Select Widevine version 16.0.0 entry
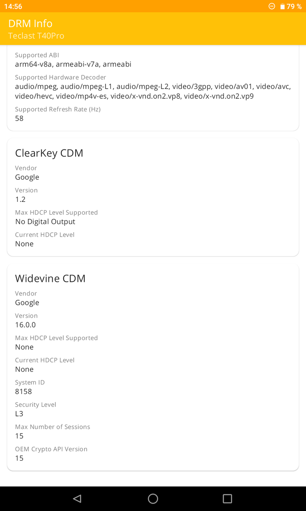 [x=25, y=325]
